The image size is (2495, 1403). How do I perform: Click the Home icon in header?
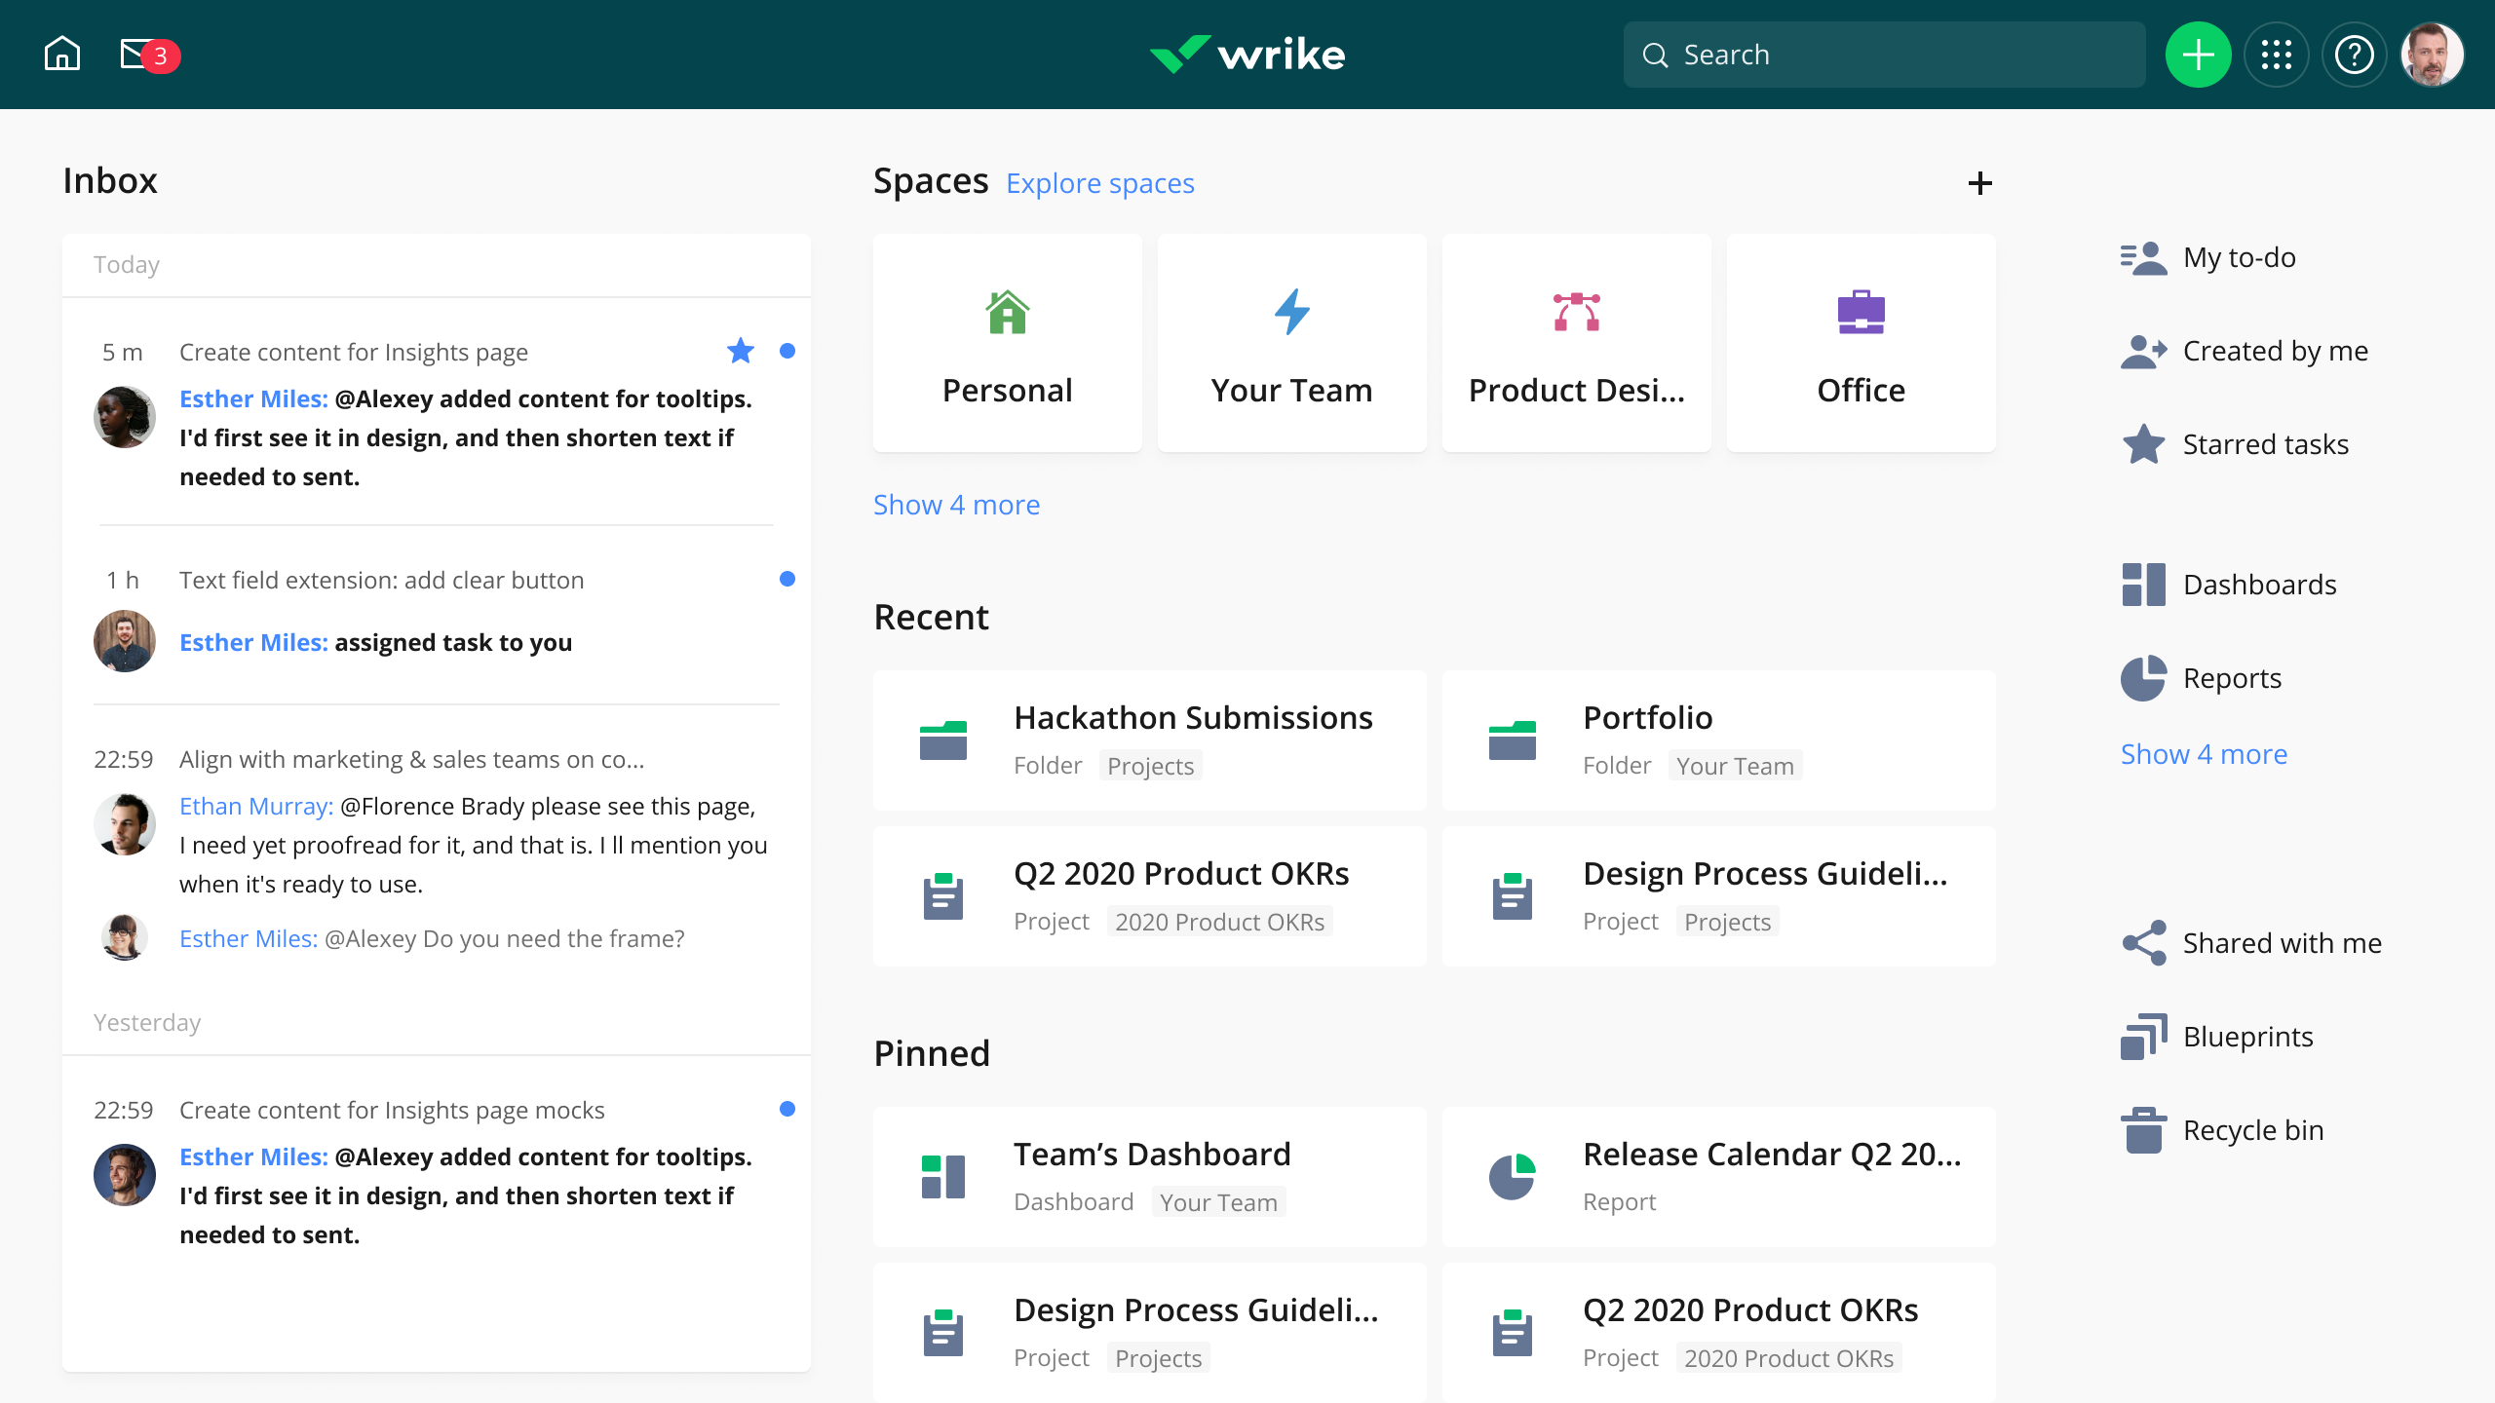click(x=62, y=55)
